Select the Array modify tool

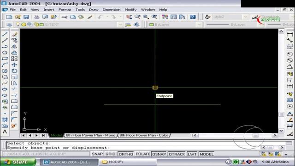14,59
